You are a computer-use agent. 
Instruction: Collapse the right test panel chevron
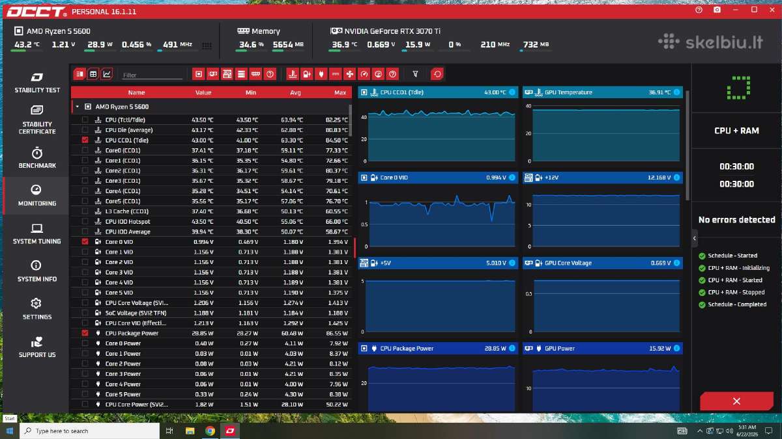tap(694, 238)
